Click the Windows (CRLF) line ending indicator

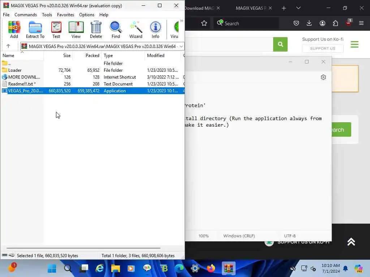click(x=239, y=236)
